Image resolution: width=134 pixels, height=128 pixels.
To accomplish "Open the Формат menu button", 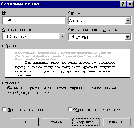I will 86,122.
